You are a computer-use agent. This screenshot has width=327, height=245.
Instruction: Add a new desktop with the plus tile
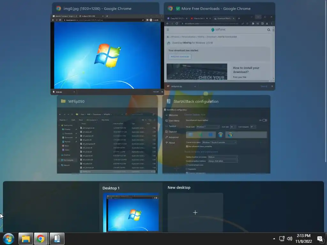(x=195, y=212)
